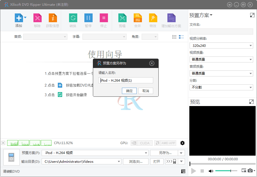Close the 预置方案另存为 dialog
Viewport: 257px width, 177px height.
tap(152, 63)
